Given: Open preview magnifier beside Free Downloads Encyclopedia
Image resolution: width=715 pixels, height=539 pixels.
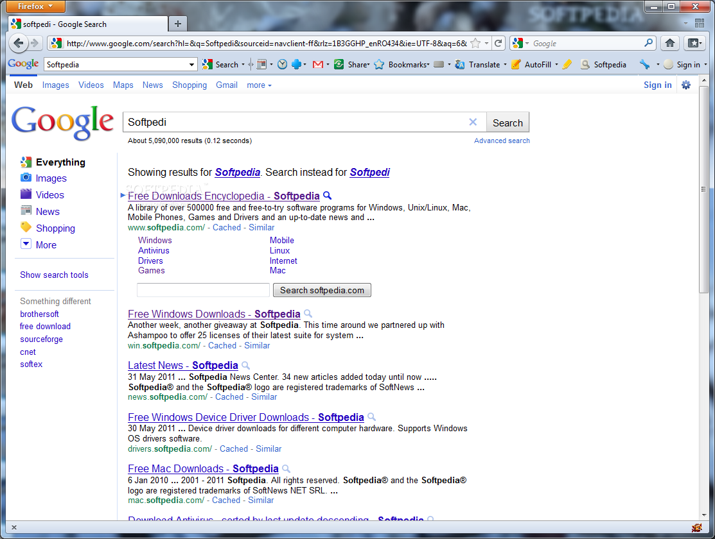Looking at the screenshot, I should pos(327,196).
